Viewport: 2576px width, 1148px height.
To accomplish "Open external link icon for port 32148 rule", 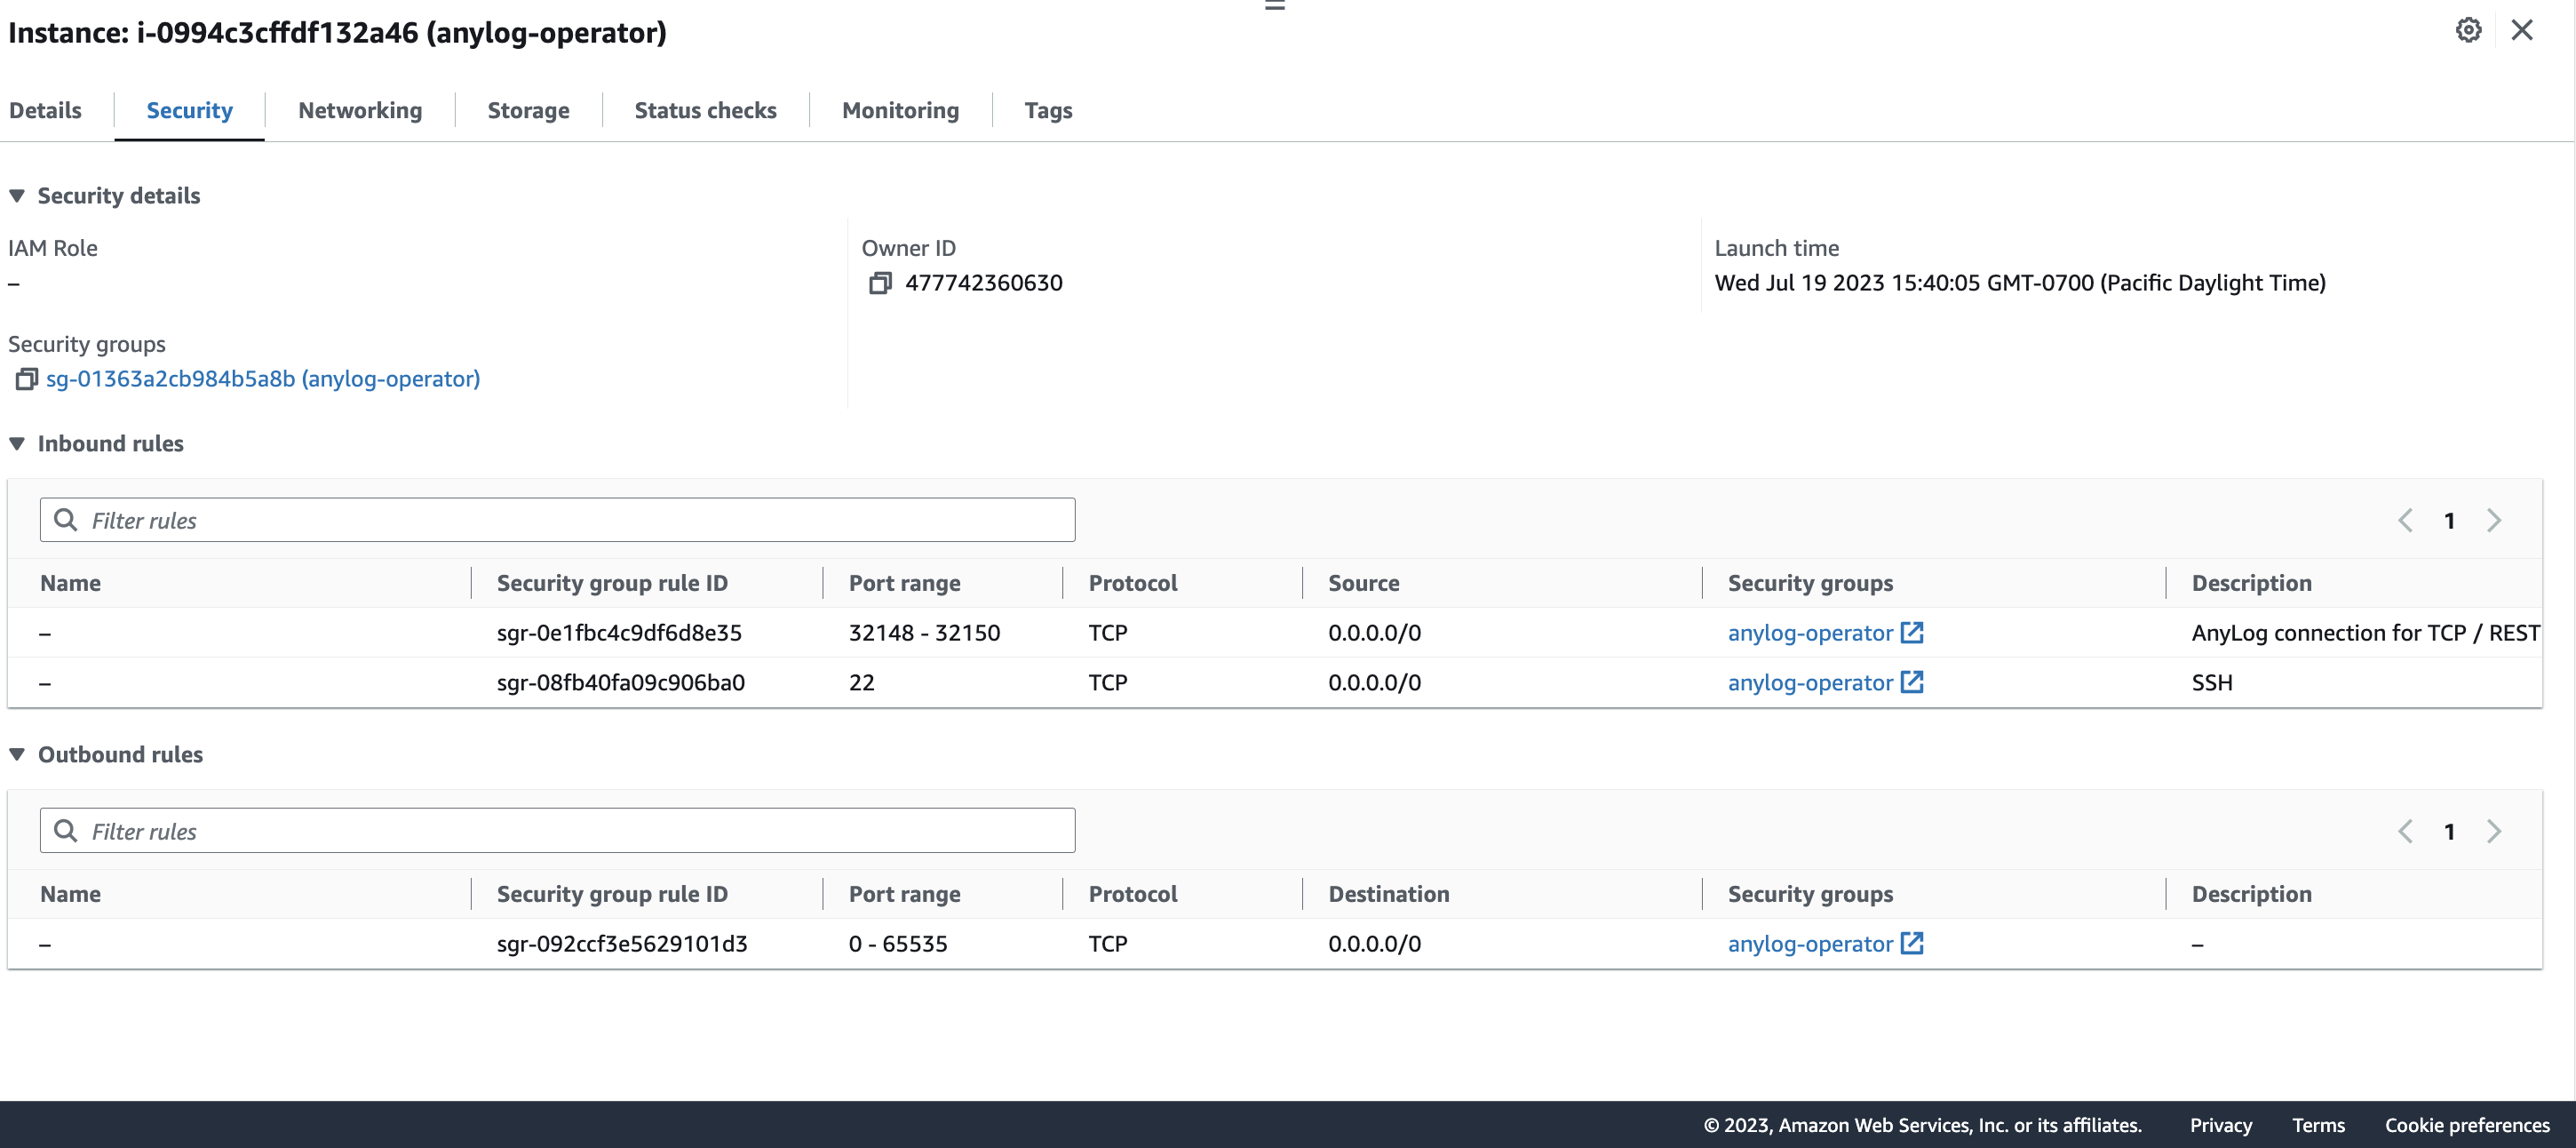I will (1912, 632).
